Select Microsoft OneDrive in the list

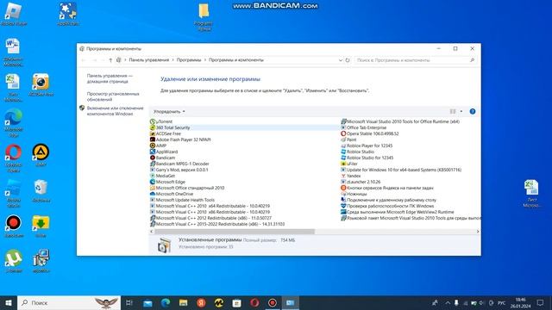pyautogui.click(x=172, y=194)
